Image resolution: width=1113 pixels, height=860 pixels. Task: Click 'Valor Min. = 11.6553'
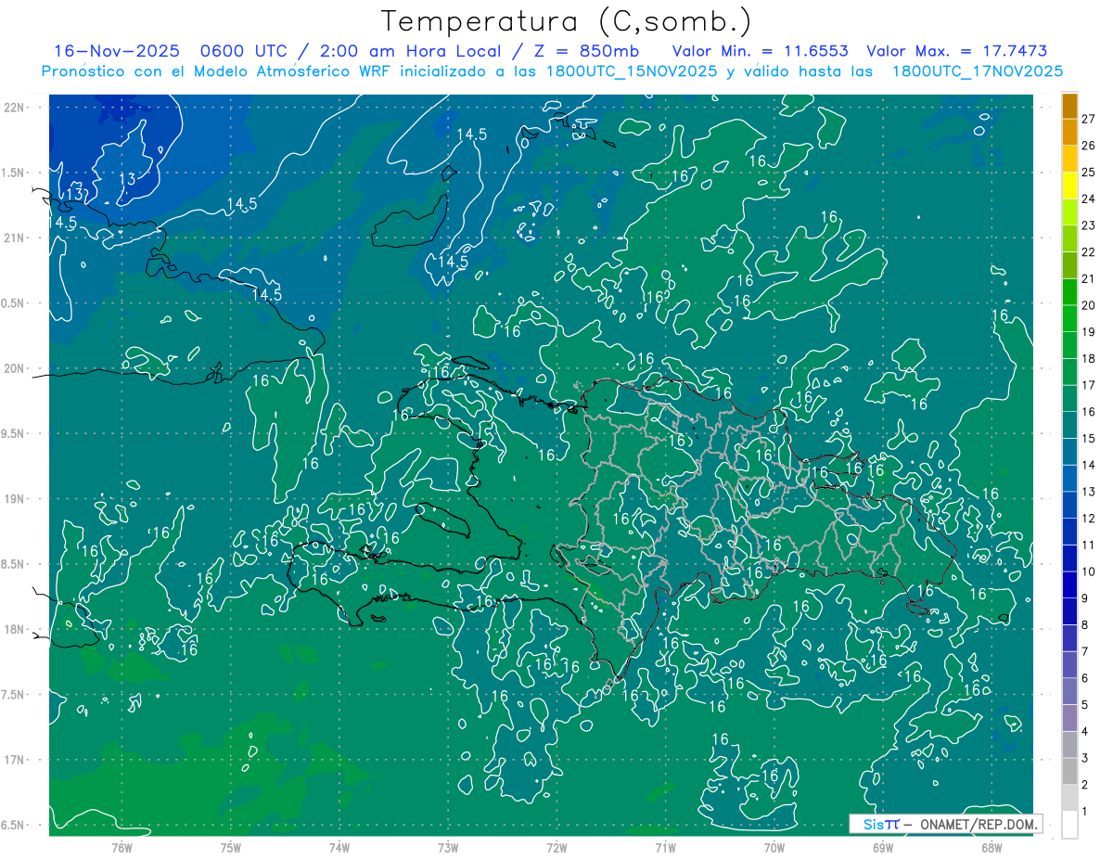coord(760,51)
